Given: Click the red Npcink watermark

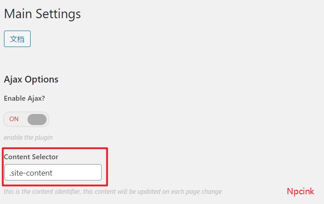Looking at the screenshot, I should pos(300,192).
